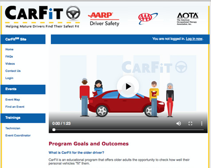Click the AOTA logo

tap(188, 19)
